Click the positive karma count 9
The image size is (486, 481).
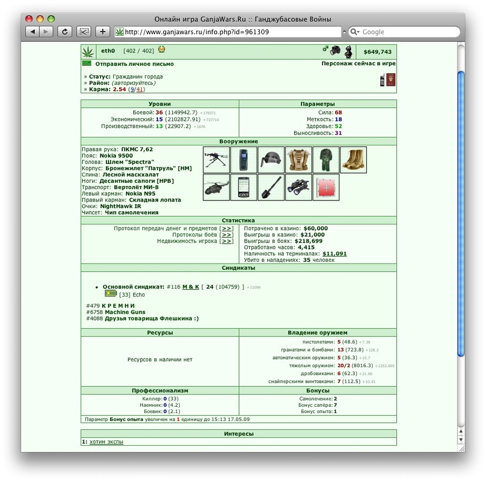133,89
